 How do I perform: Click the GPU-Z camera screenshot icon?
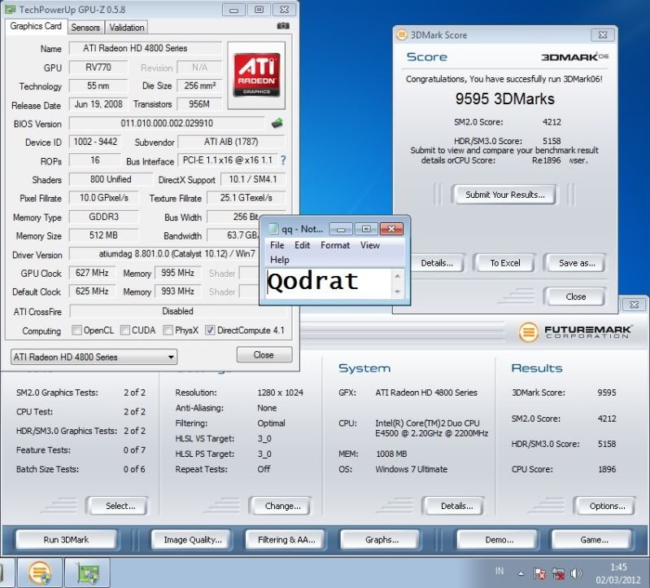pyautogui.click(x=283, y=26)
